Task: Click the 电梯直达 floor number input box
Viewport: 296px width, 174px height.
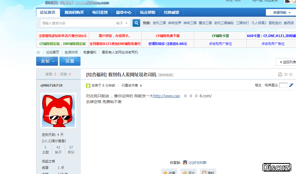Action: (283, 85)
